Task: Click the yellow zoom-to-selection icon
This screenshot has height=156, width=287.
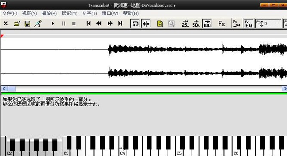Action: (x=160, y=24)
